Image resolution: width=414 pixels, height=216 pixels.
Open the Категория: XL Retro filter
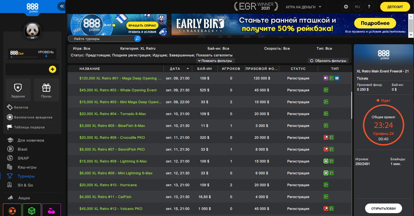138,49
